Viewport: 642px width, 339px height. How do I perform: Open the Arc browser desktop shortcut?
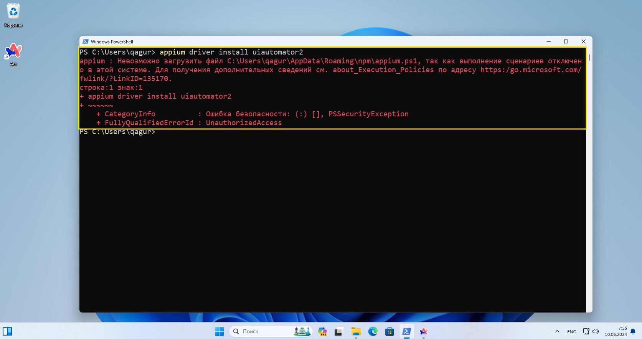[x=13, y=55]
